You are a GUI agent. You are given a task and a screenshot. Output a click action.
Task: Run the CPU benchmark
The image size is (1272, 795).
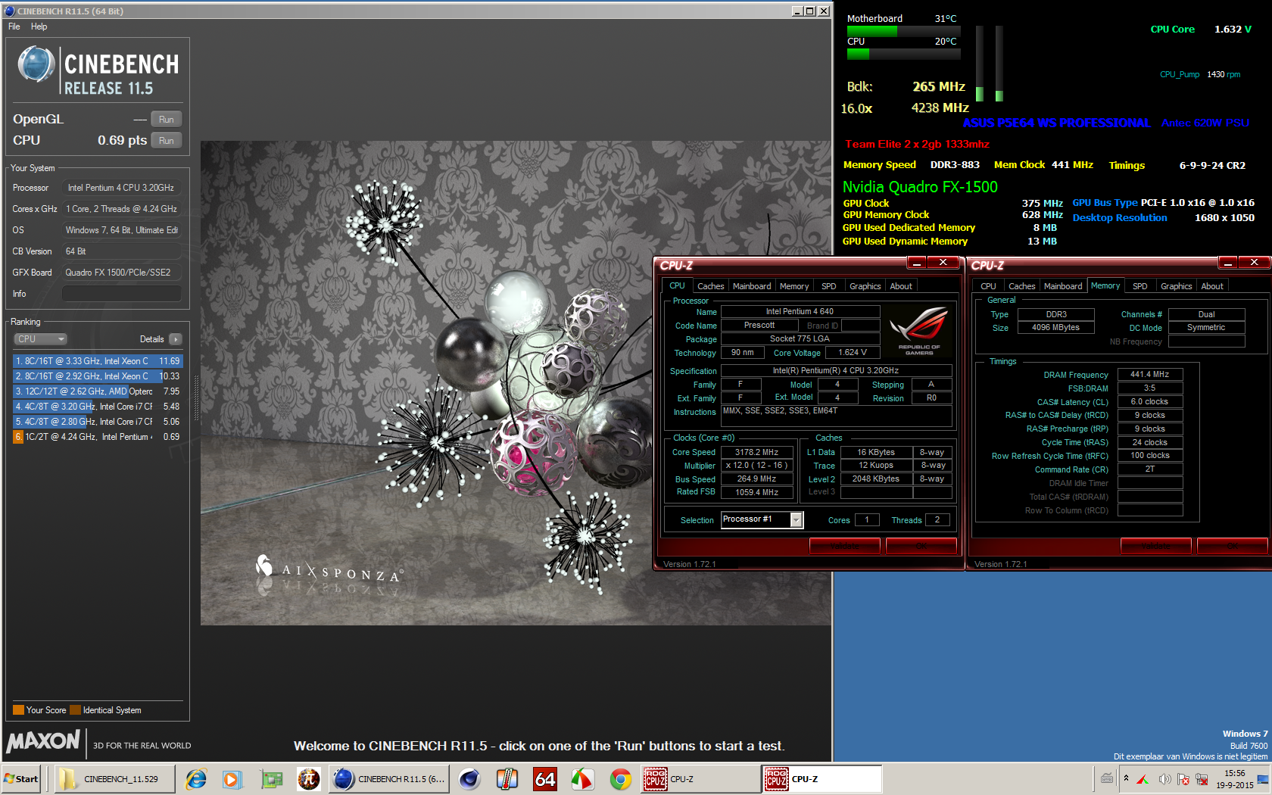pyautogui.click(x=167, y=141)
